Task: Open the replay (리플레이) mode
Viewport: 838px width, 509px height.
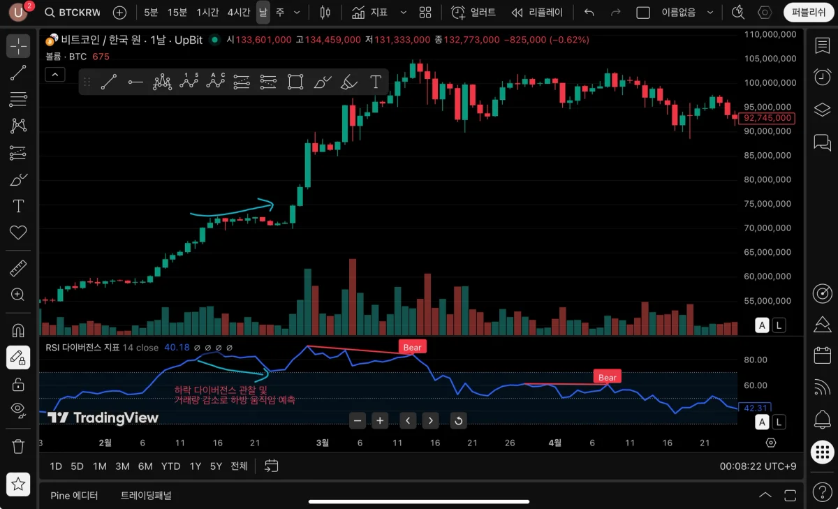Action: (x=536, y=13)
